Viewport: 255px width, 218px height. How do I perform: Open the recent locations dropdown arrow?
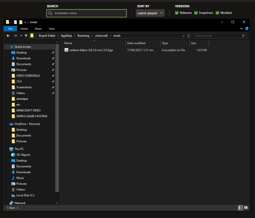(21, 36)
